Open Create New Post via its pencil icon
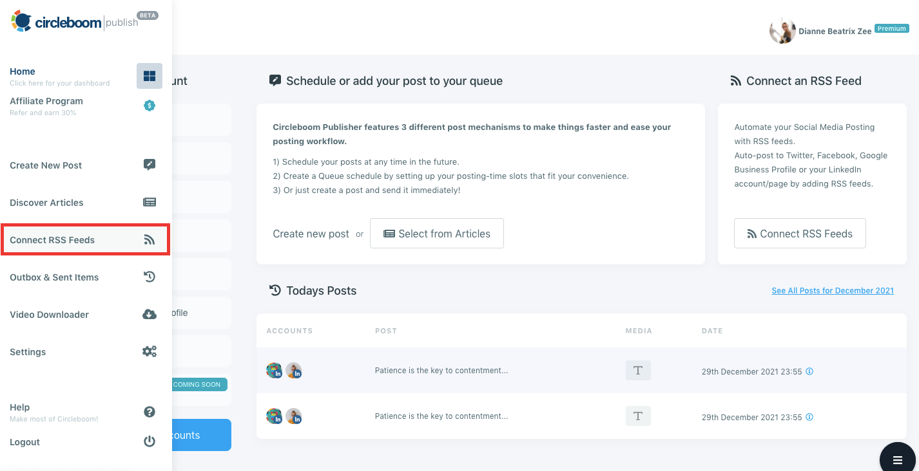The width and height of the screenshot is (919, 471). 149,164
